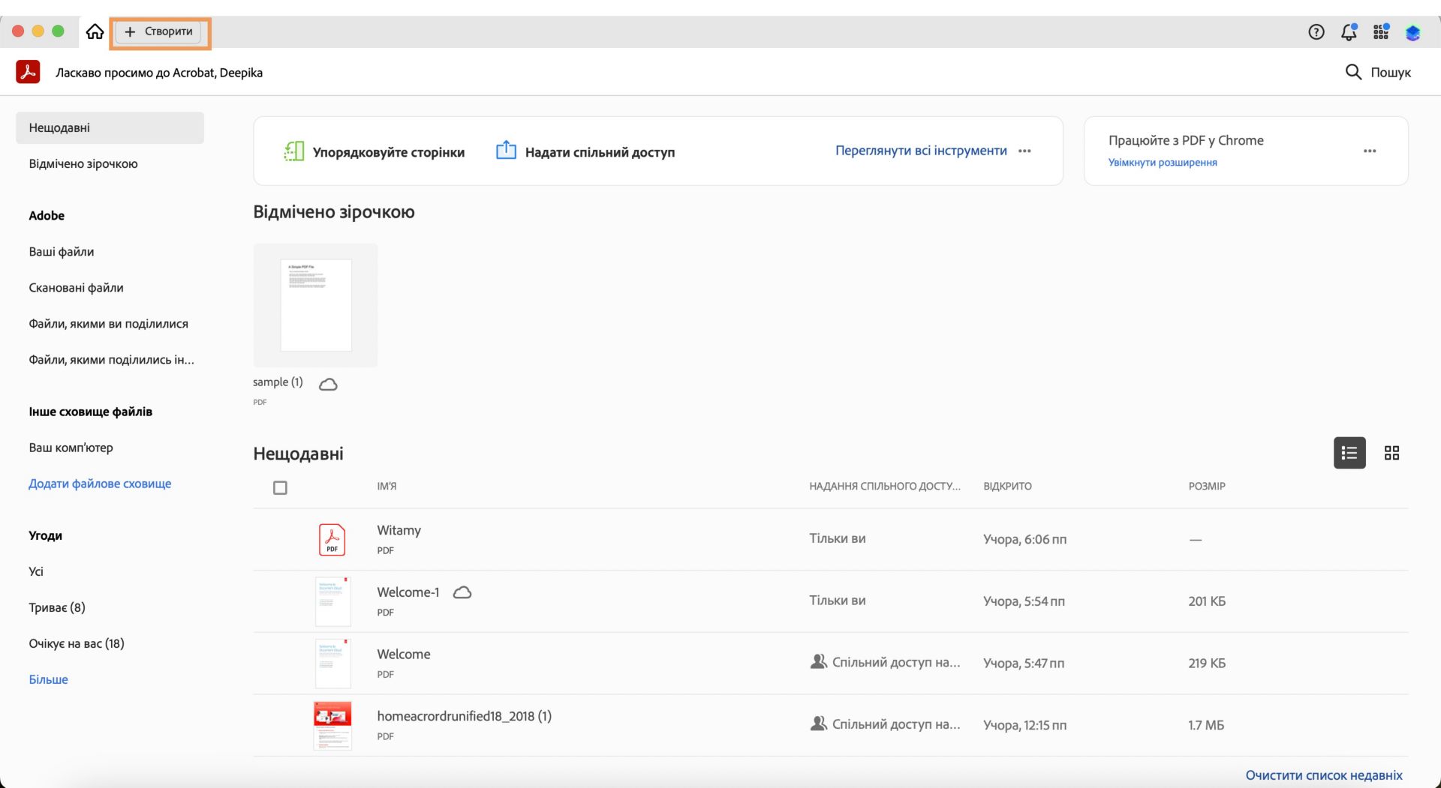Sort the list by the РОЗМІР column header
The height and width of the screenshot is (788, 1441).
pos(1206,487)
